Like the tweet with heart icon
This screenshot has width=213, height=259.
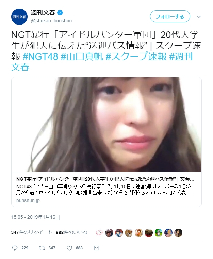tap(69, 248)
